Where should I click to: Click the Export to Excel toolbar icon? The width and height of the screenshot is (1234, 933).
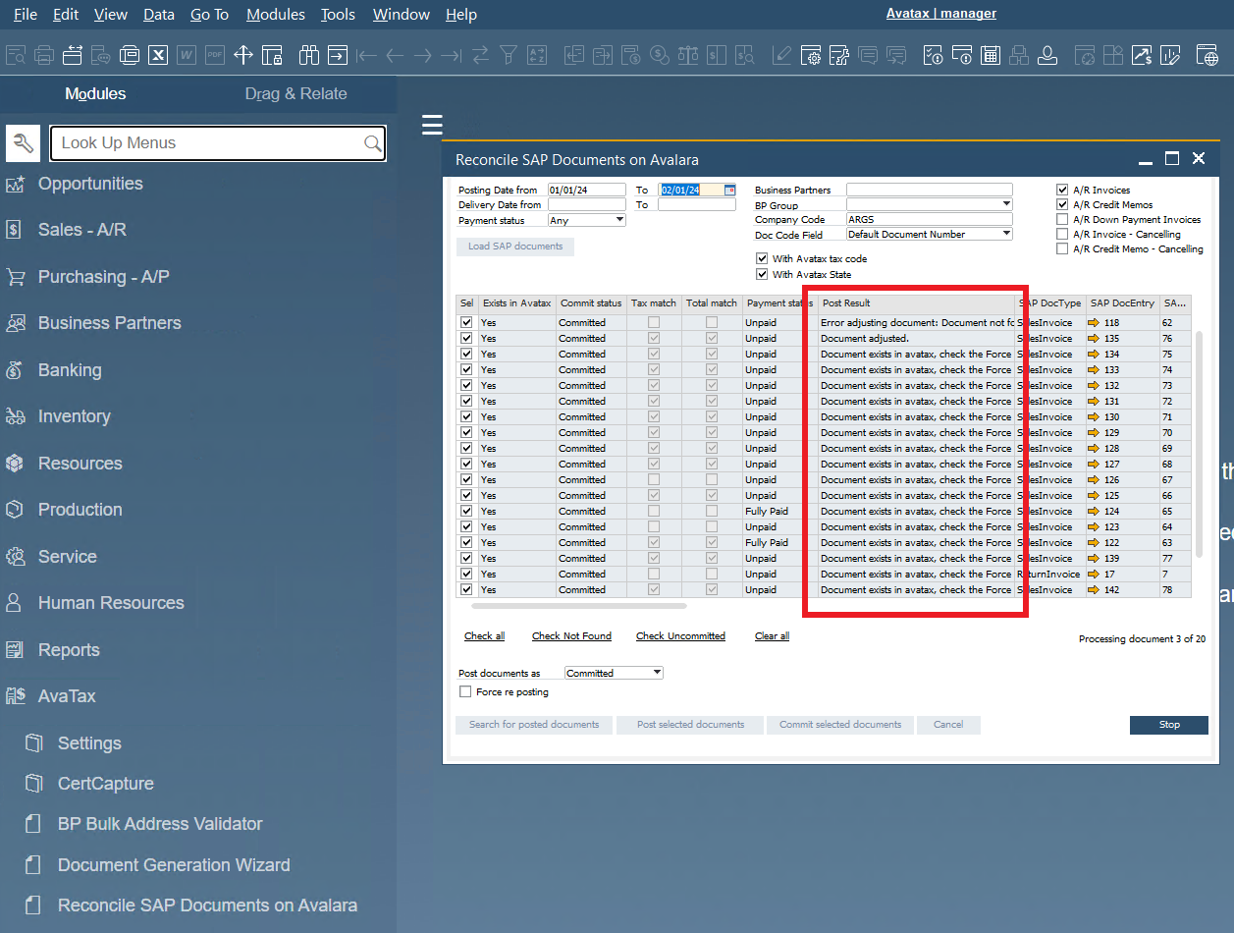tap(158, 55)
